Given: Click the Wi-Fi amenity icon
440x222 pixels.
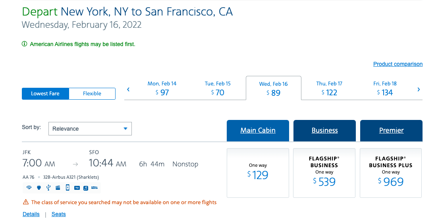Looking at the screenshot, I should tap(29, 187).
